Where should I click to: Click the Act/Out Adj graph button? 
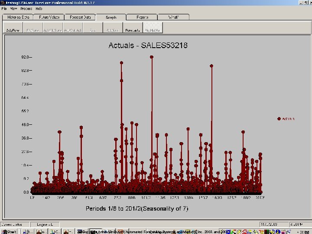[73, 28]
